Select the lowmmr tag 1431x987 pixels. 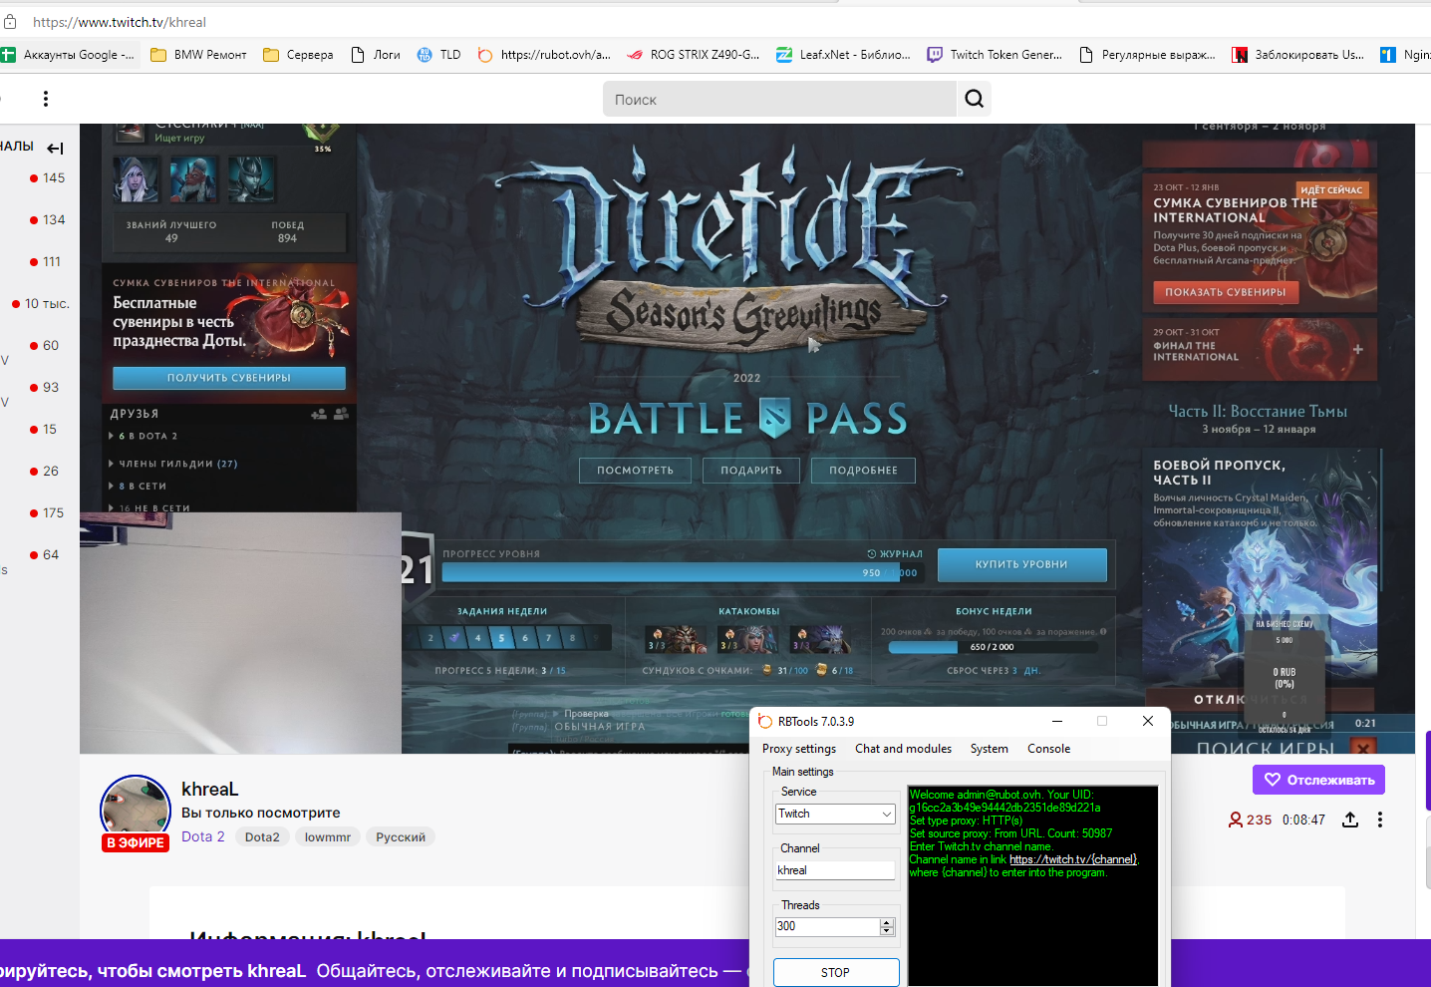(327, 837)
